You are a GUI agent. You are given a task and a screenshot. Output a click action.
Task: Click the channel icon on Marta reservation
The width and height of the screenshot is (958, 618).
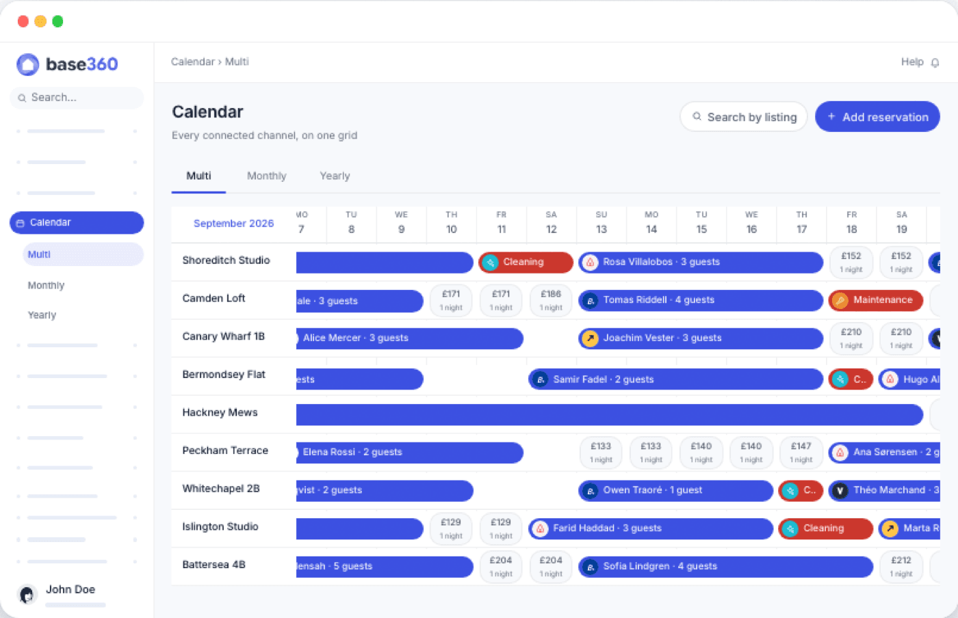[x=890, y=528]
